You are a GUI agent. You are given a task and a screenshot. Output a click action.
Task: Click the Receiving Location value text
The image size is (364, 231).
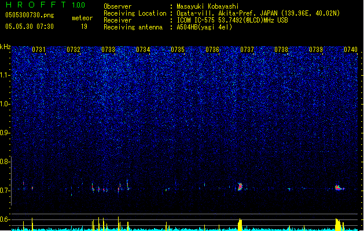258,13
